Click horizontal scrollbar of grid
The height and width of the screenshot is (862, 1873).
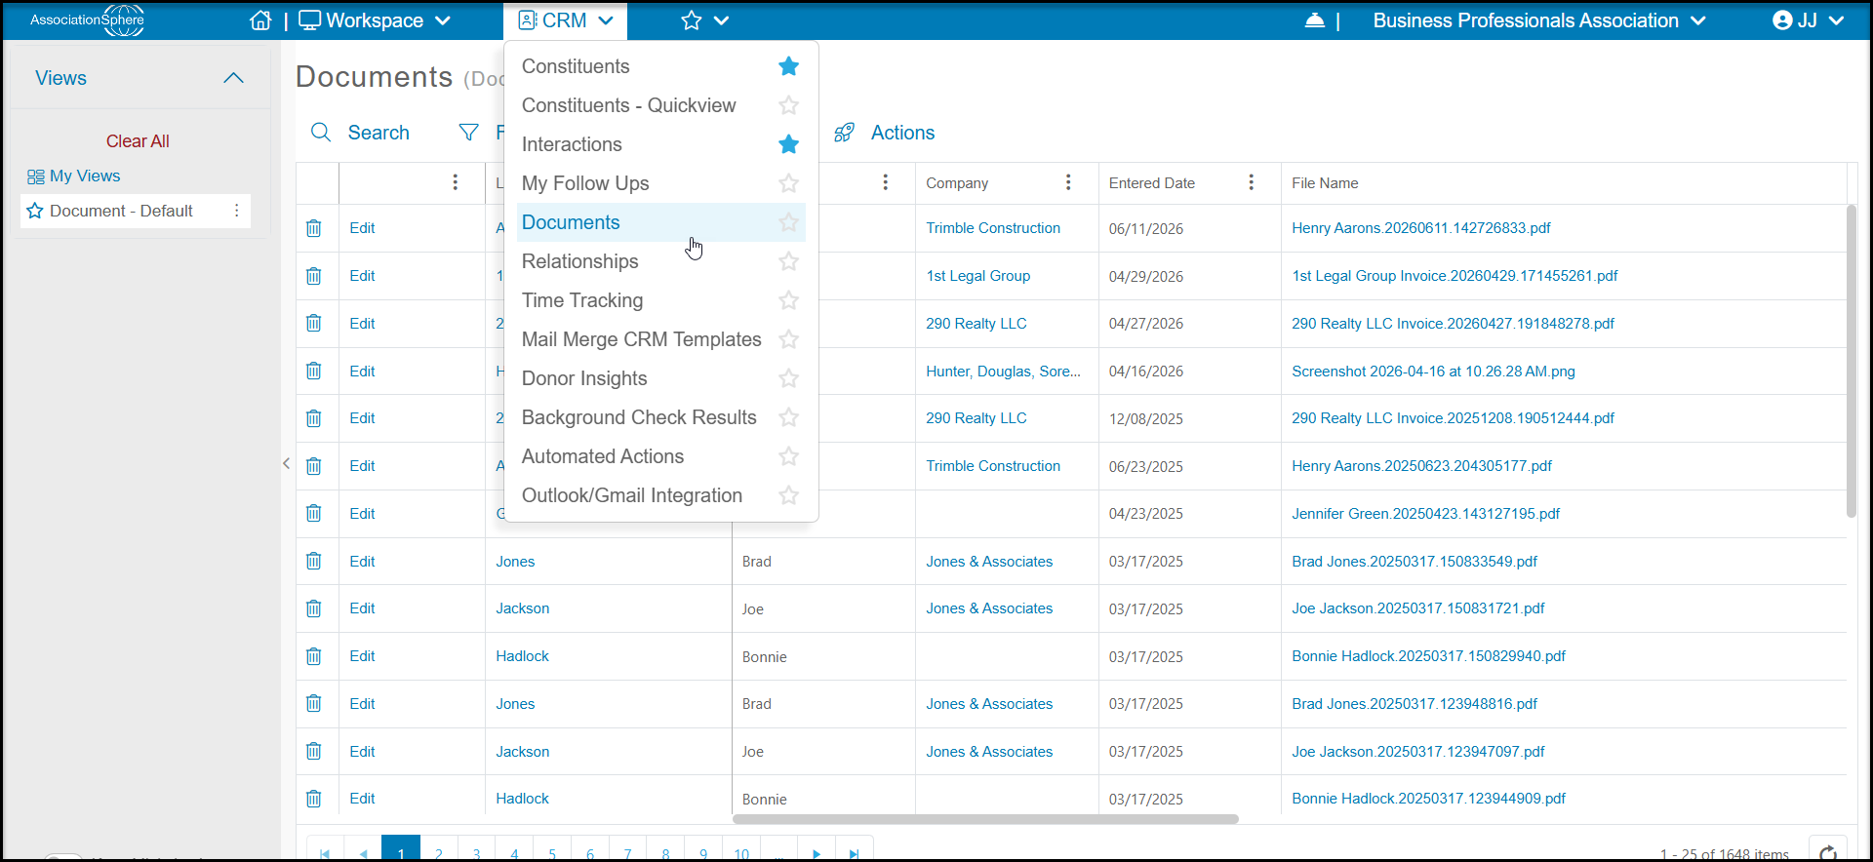pos(985,819)
